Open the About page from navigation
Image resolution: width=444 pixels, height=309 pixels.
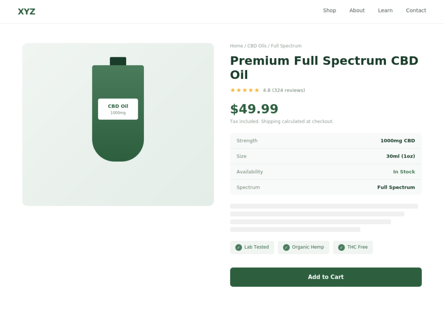click(x=357, y=10)
